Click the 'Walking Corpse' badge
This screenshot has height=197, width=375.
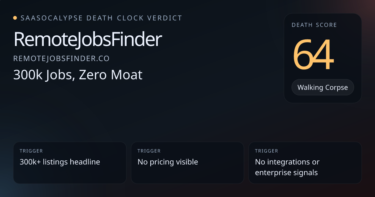322,87
